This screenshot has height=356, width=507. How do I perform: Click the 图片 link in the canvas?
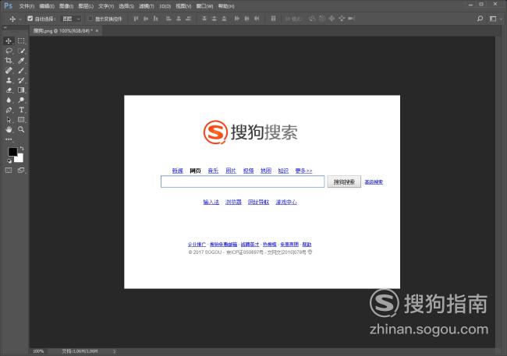(x=231, y=171)
